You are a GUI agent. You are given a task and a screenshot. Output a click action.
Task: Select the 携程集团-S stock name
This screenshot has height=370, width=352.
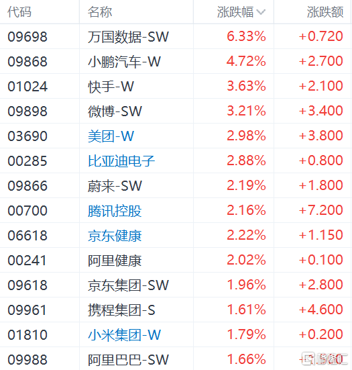121,310
